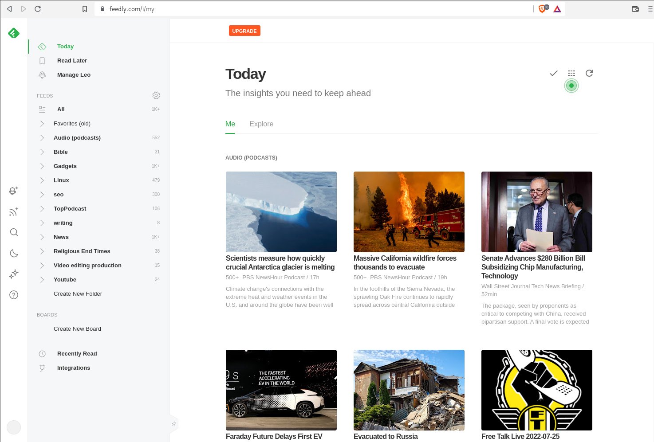The height and width of the screenshot is (442, 654).
Task: Open Brave Shields in the address bar
Action: tap(542, 8)
